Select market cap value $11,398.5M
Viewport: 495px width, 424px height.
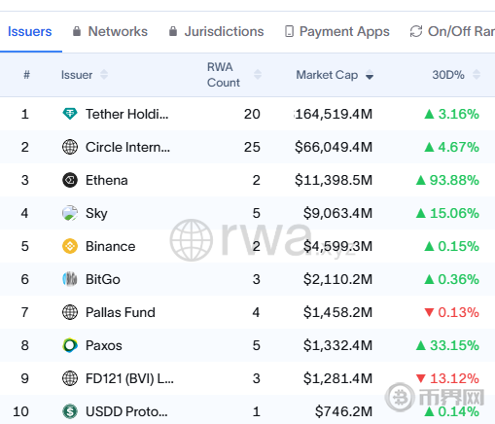[334, 180]
